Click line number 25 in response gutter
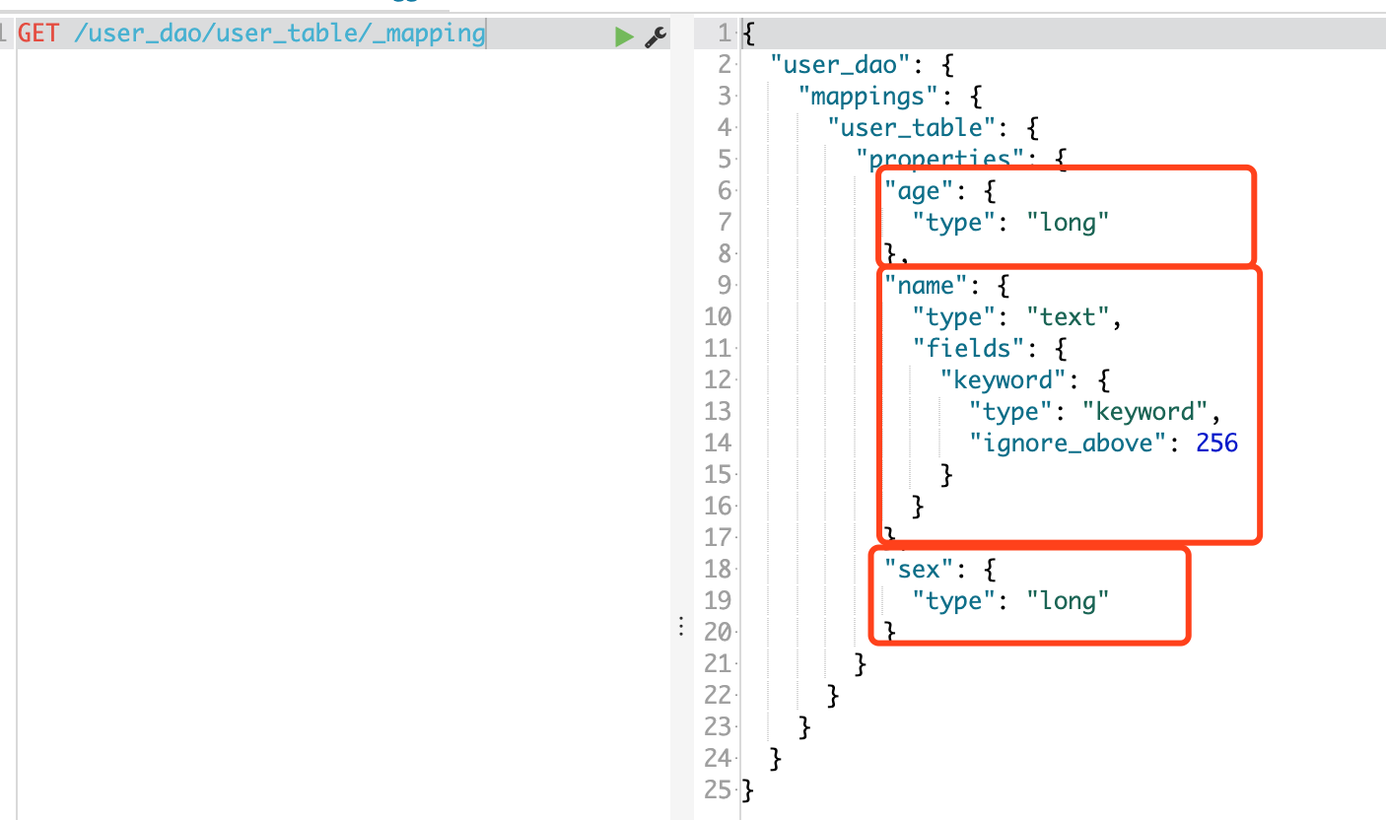Screen dimensions: 1386x820 tap(719, 790)
